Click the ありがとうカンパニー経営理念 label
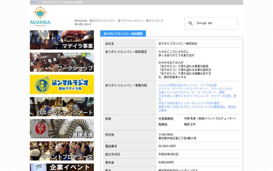 point(126,52)
